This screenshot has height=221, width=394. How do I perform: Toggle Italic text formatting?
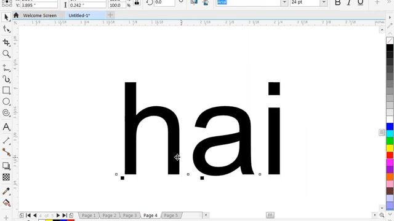pyautogui.click(x=349, y=2)
